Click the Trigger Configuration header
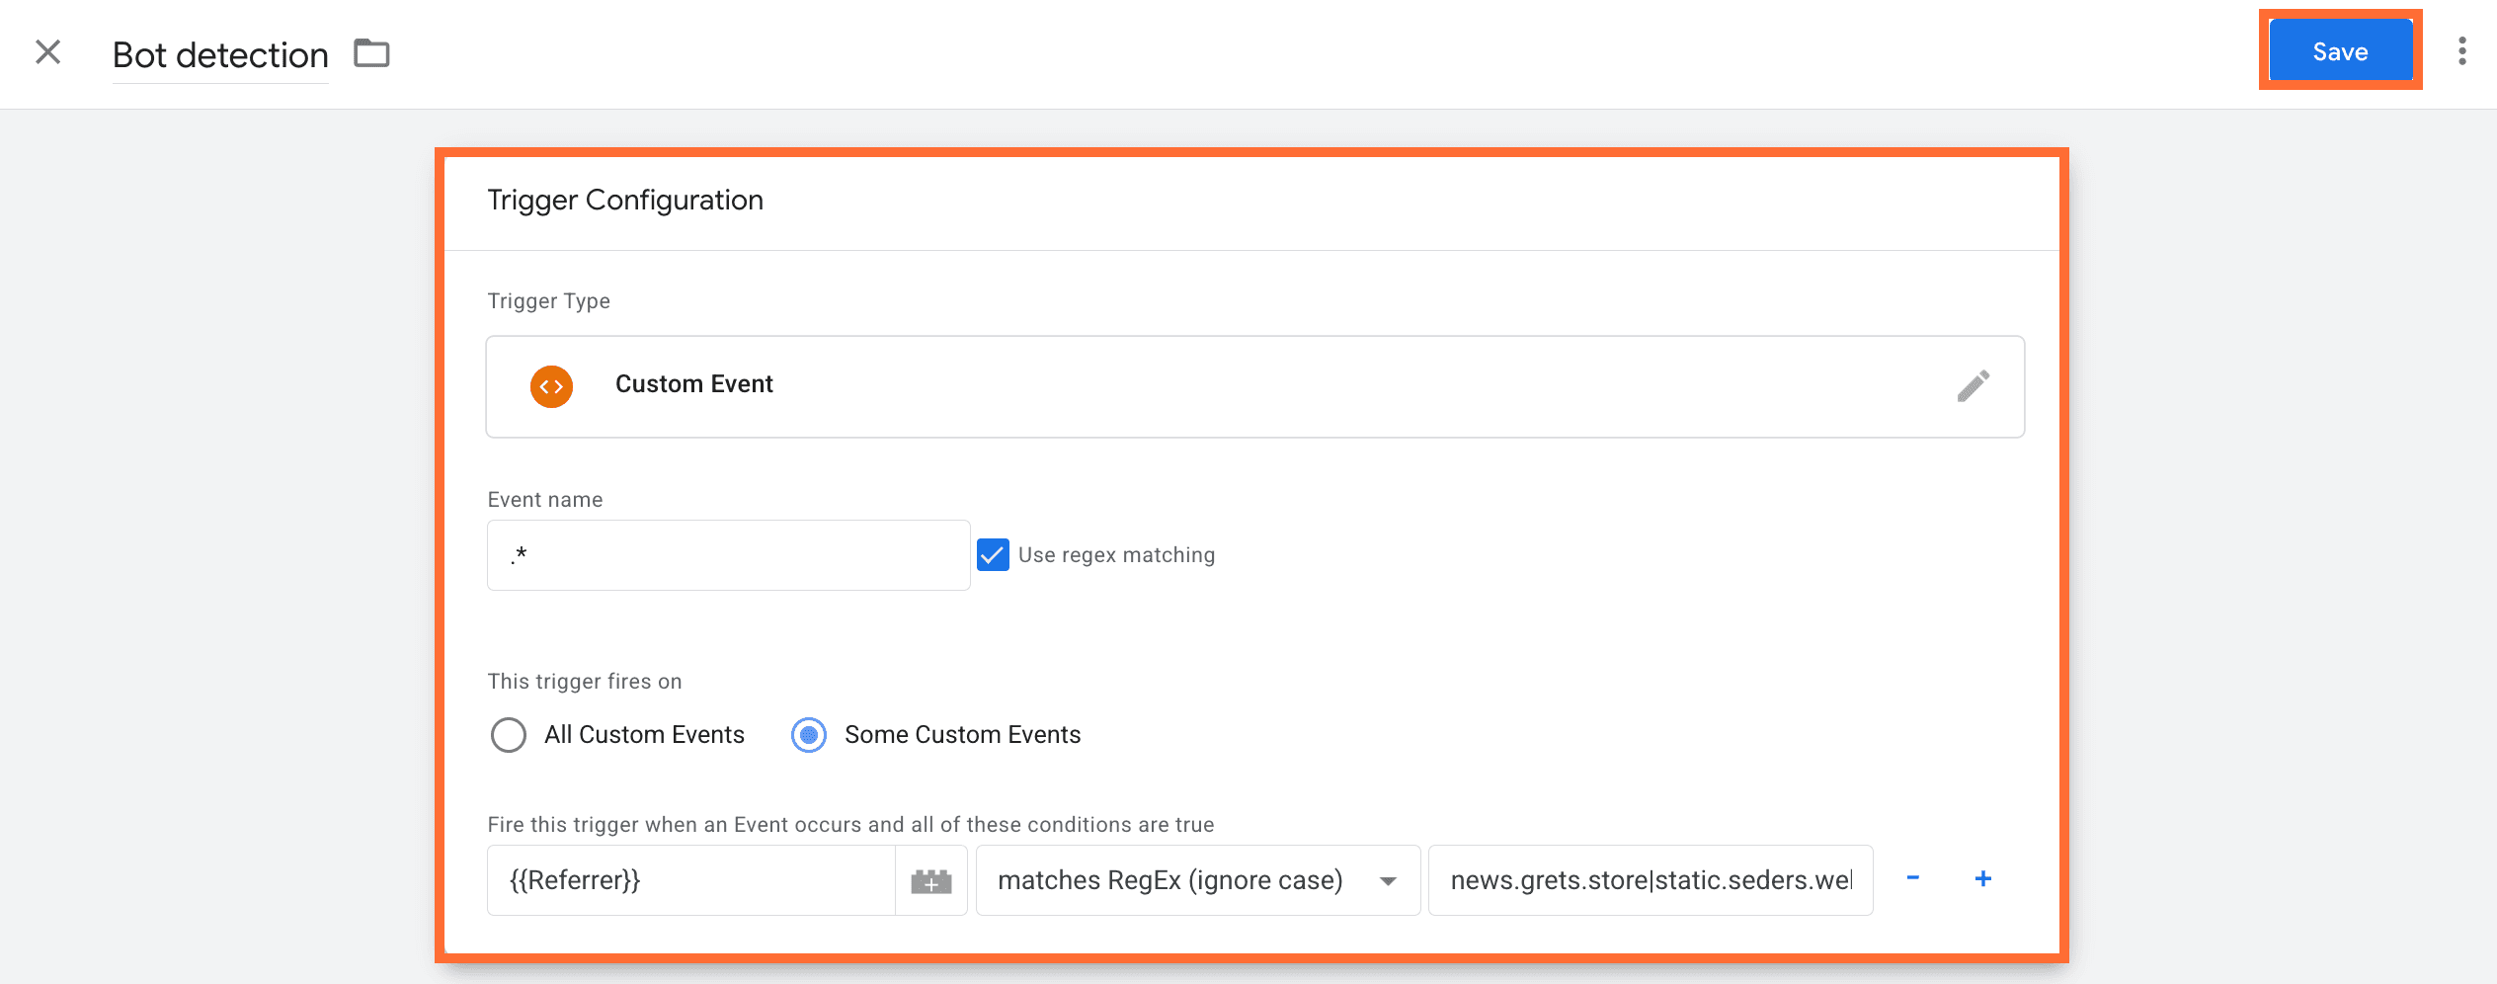Viewport: 2497px width, 984px height. (x=624, y=200)
